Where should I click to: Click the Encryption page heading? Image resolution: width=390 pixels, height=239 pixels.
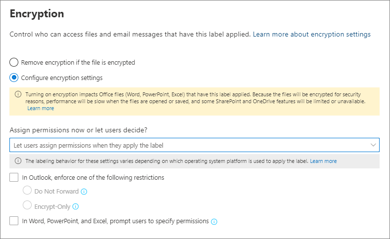pos(37,14)
